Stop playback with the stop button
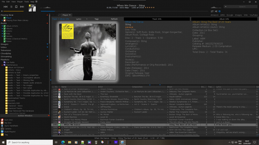Viewport: 259px width, 145px height. tap(16, 7)
